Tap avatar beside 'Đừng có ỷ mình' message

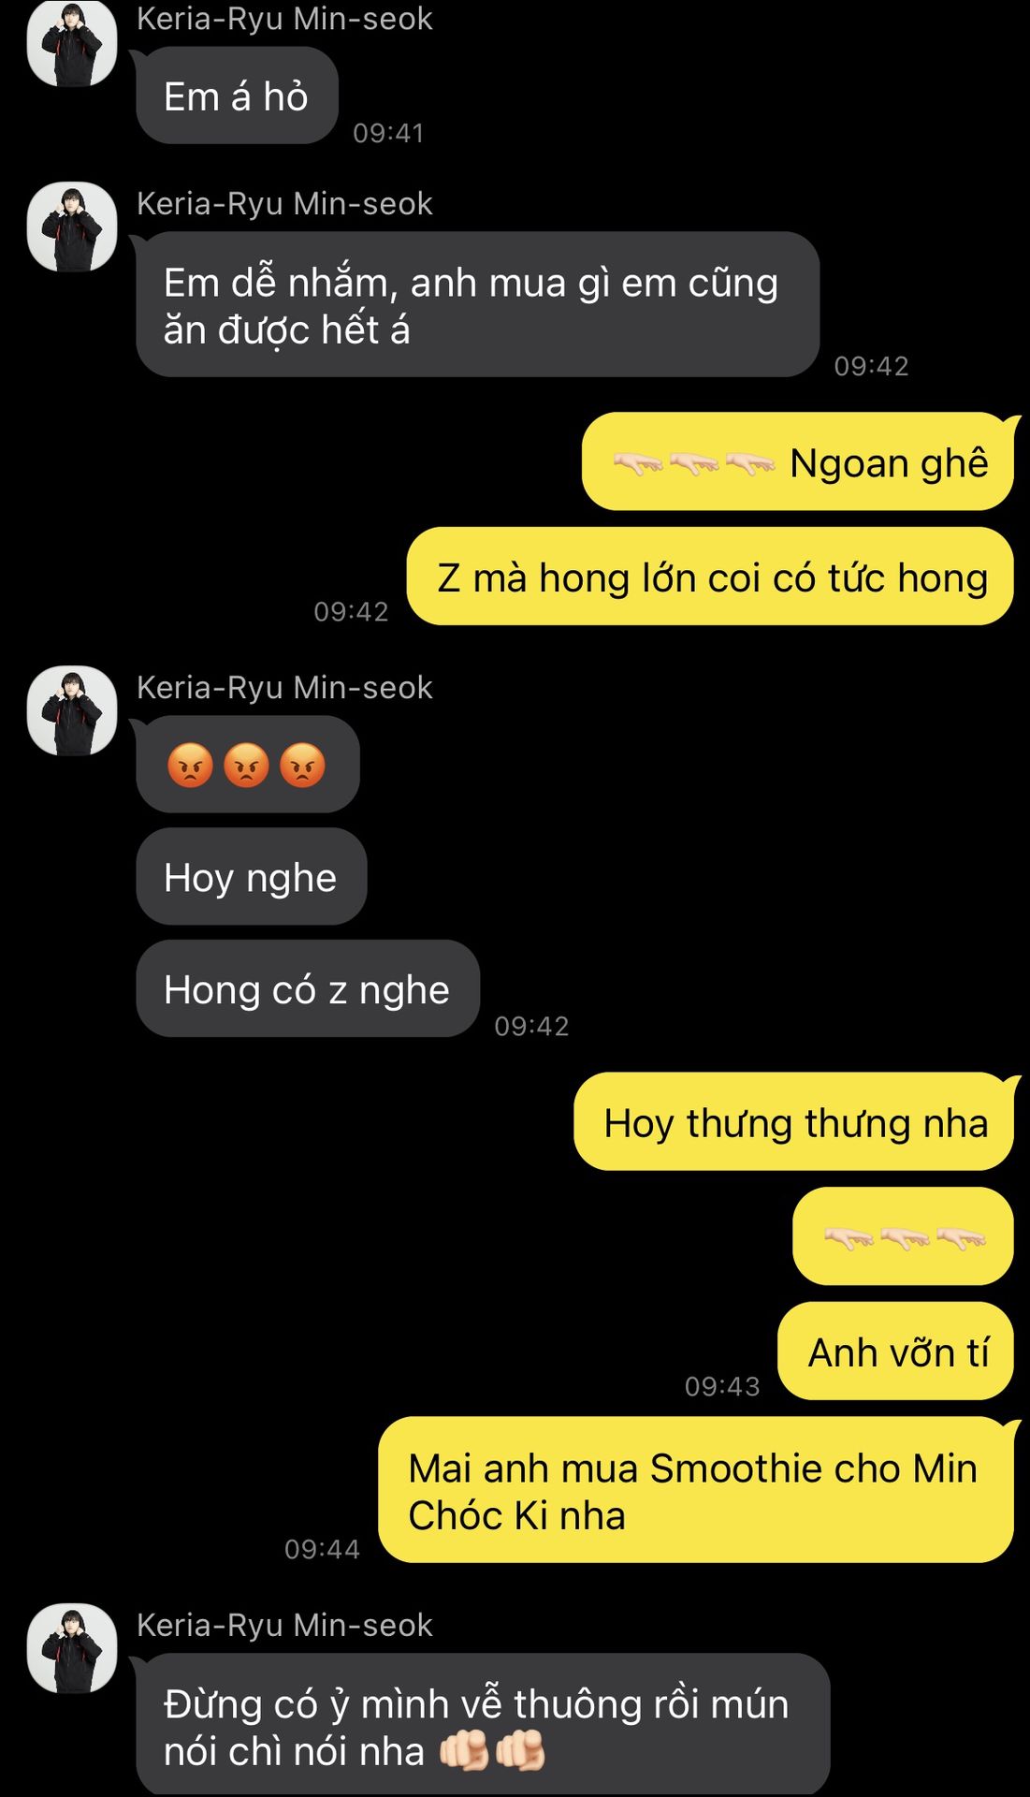tap(72, 1648)
